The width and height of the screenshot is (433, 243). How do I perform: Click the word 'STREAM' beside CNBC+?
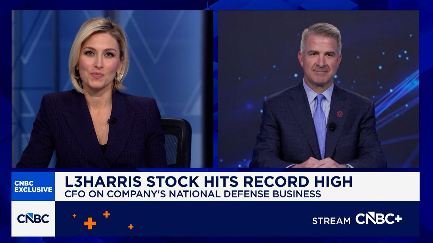click(331, 221)
